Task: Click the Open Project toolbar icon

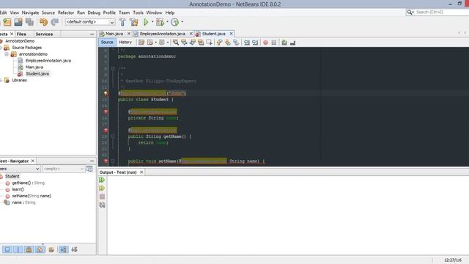Action: (18, 22)
